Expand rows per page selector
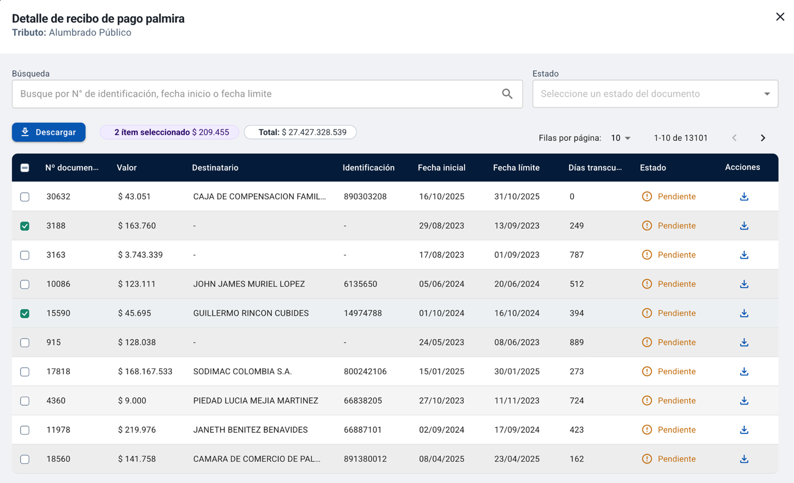 [621, 138]
